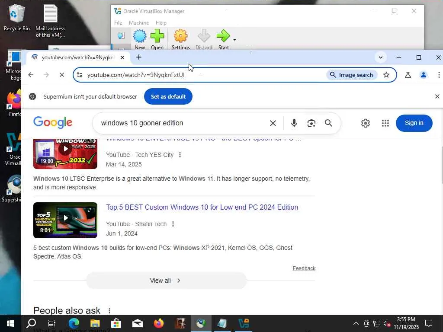This screenshot has height=332, width=443.
Task: Open the notification center icon
Action: 429,323
